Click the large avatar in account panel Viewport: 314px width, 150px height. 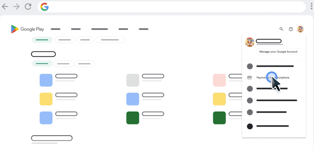click(x=250, y=42)
